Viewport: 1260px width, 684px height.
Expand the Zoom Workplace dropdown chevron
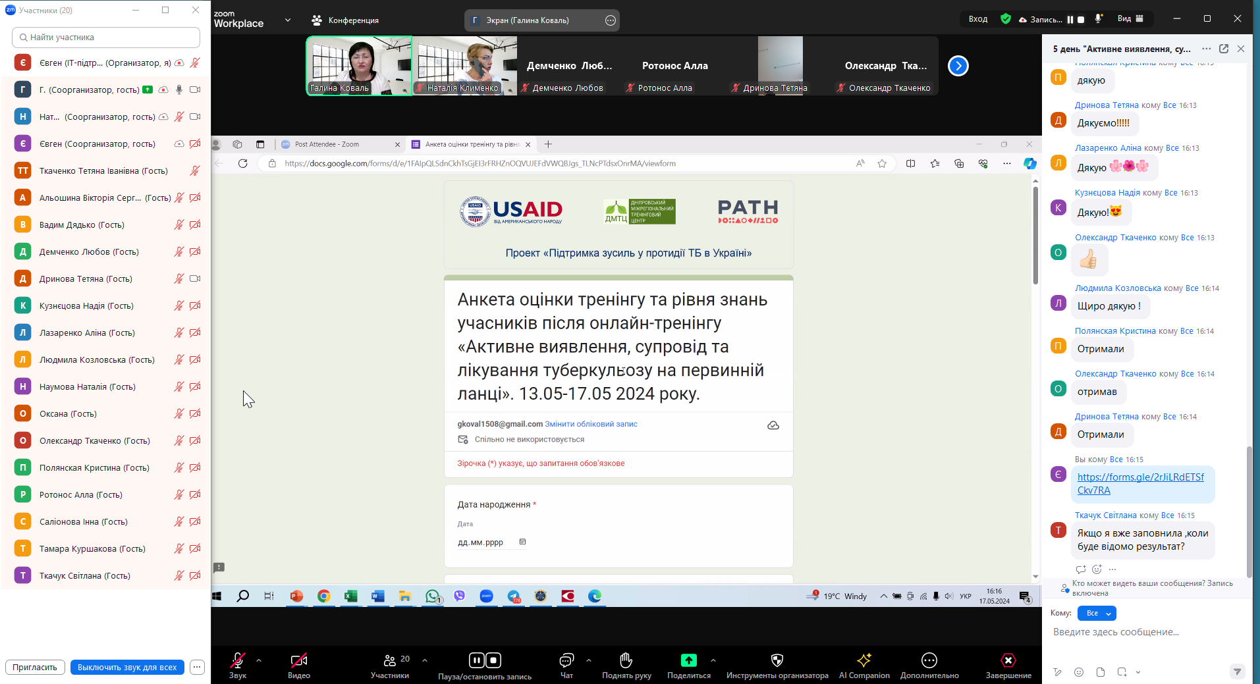point(288,20)
